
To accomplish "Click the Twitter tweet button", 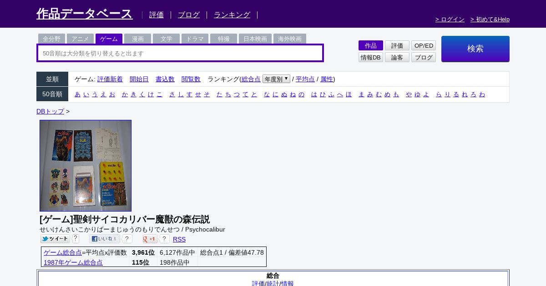I will point(55,239).
